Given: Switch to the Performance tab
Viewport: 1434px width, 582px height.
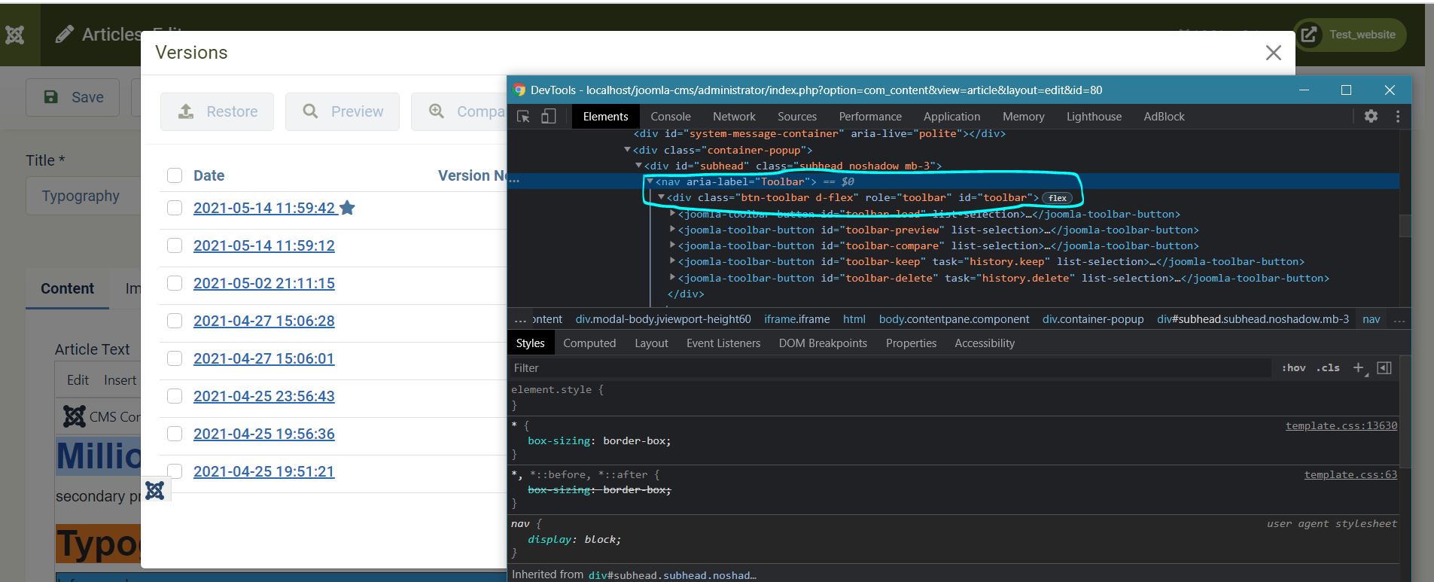Looking at the screenshot, I should 870,117.
